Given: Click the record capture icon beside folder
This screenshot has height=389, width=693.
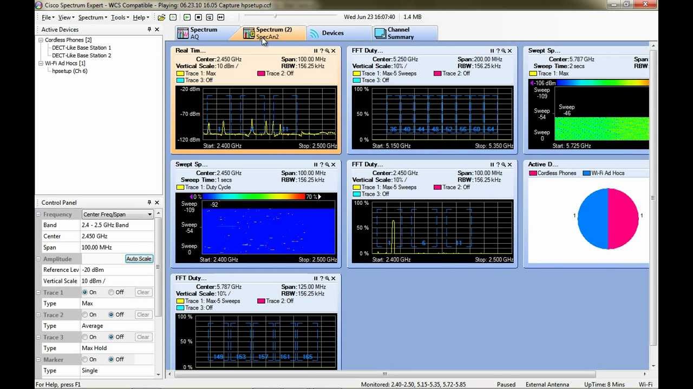Looking at the screenshot, I should 173,17.
